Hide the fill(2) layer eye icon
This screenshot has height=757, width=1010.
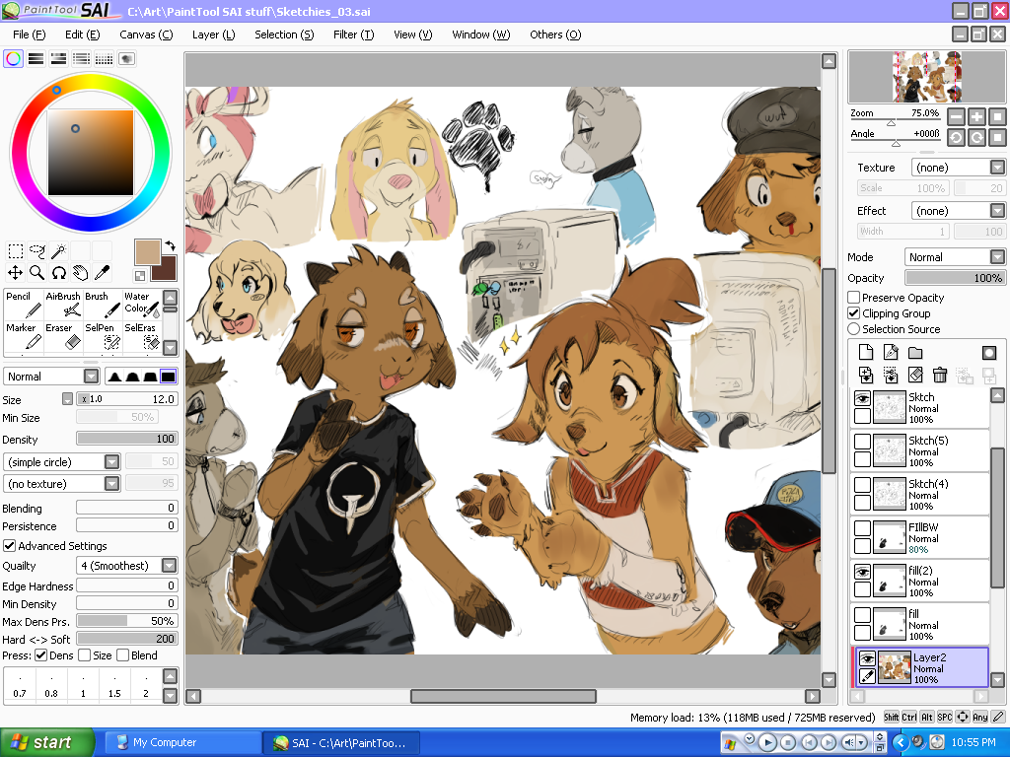862,572
